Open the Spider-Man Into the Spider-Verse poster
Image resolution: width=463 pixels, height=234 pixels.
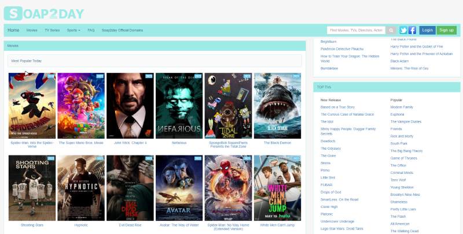[x=32, y=106]
